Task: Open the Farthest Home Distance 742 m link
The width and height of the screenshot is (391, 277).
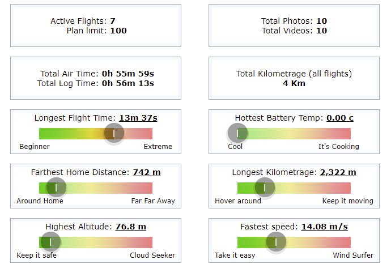Action: click(147, 172)
